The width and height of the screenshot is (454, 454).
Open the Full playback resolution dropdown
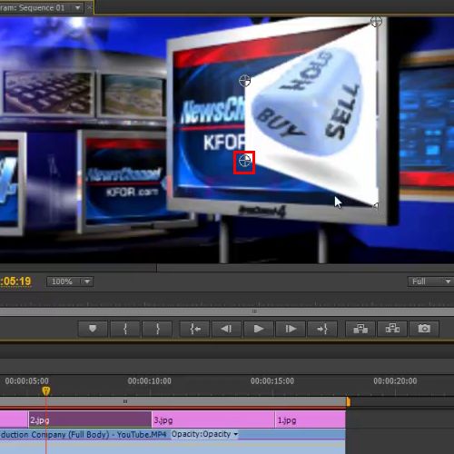(x=430, y=281)
